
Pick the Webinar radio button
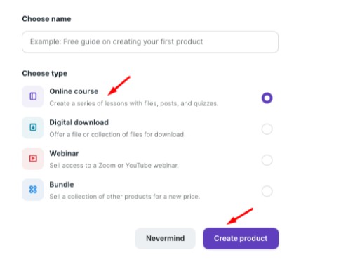pos(267,160)
